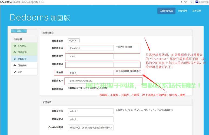Click the 60% installation progress bar
The height and width of the screenshot is (135, 209).
[x=19, y=31]
